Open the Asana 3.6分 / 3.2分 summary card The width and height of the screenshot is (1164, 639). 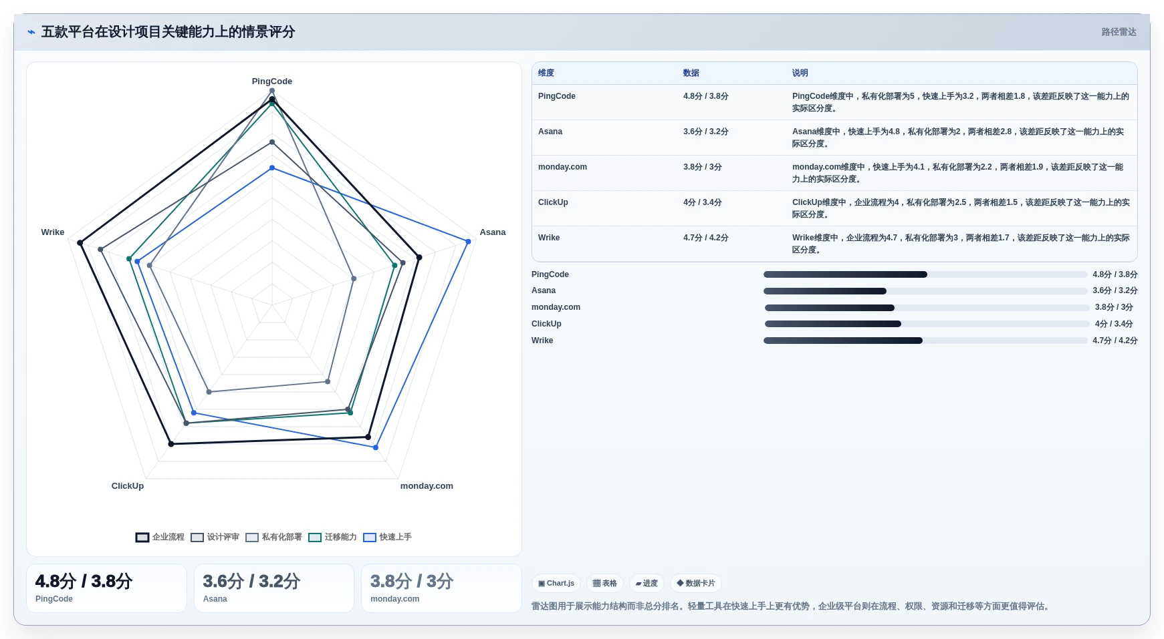[x=274, y=588]
